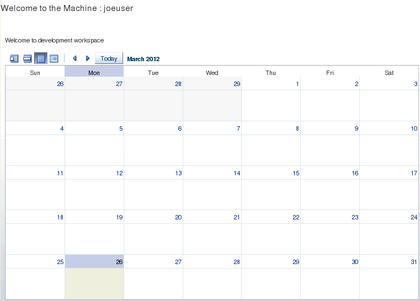The width and height of the screenshot is (420, 301).
Task: Select day number 20 under Tue
Action: (x=178, y=217)
